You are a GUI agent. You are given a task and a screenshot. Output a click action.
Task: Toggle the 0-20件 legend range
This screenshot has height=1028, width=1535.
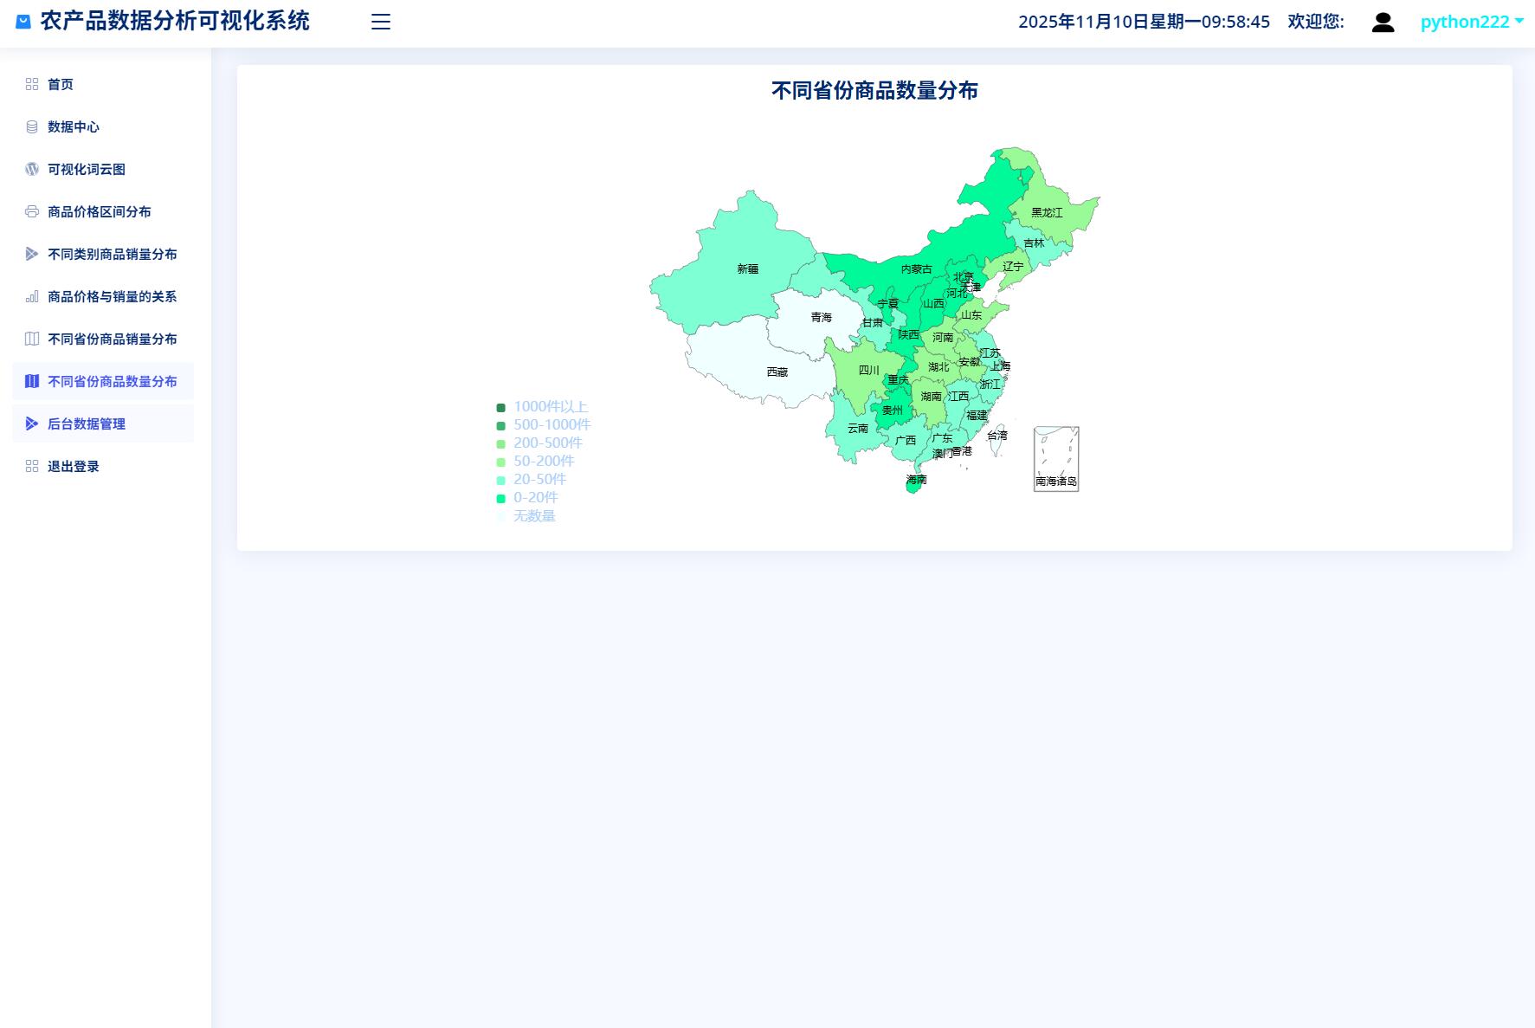527,498
